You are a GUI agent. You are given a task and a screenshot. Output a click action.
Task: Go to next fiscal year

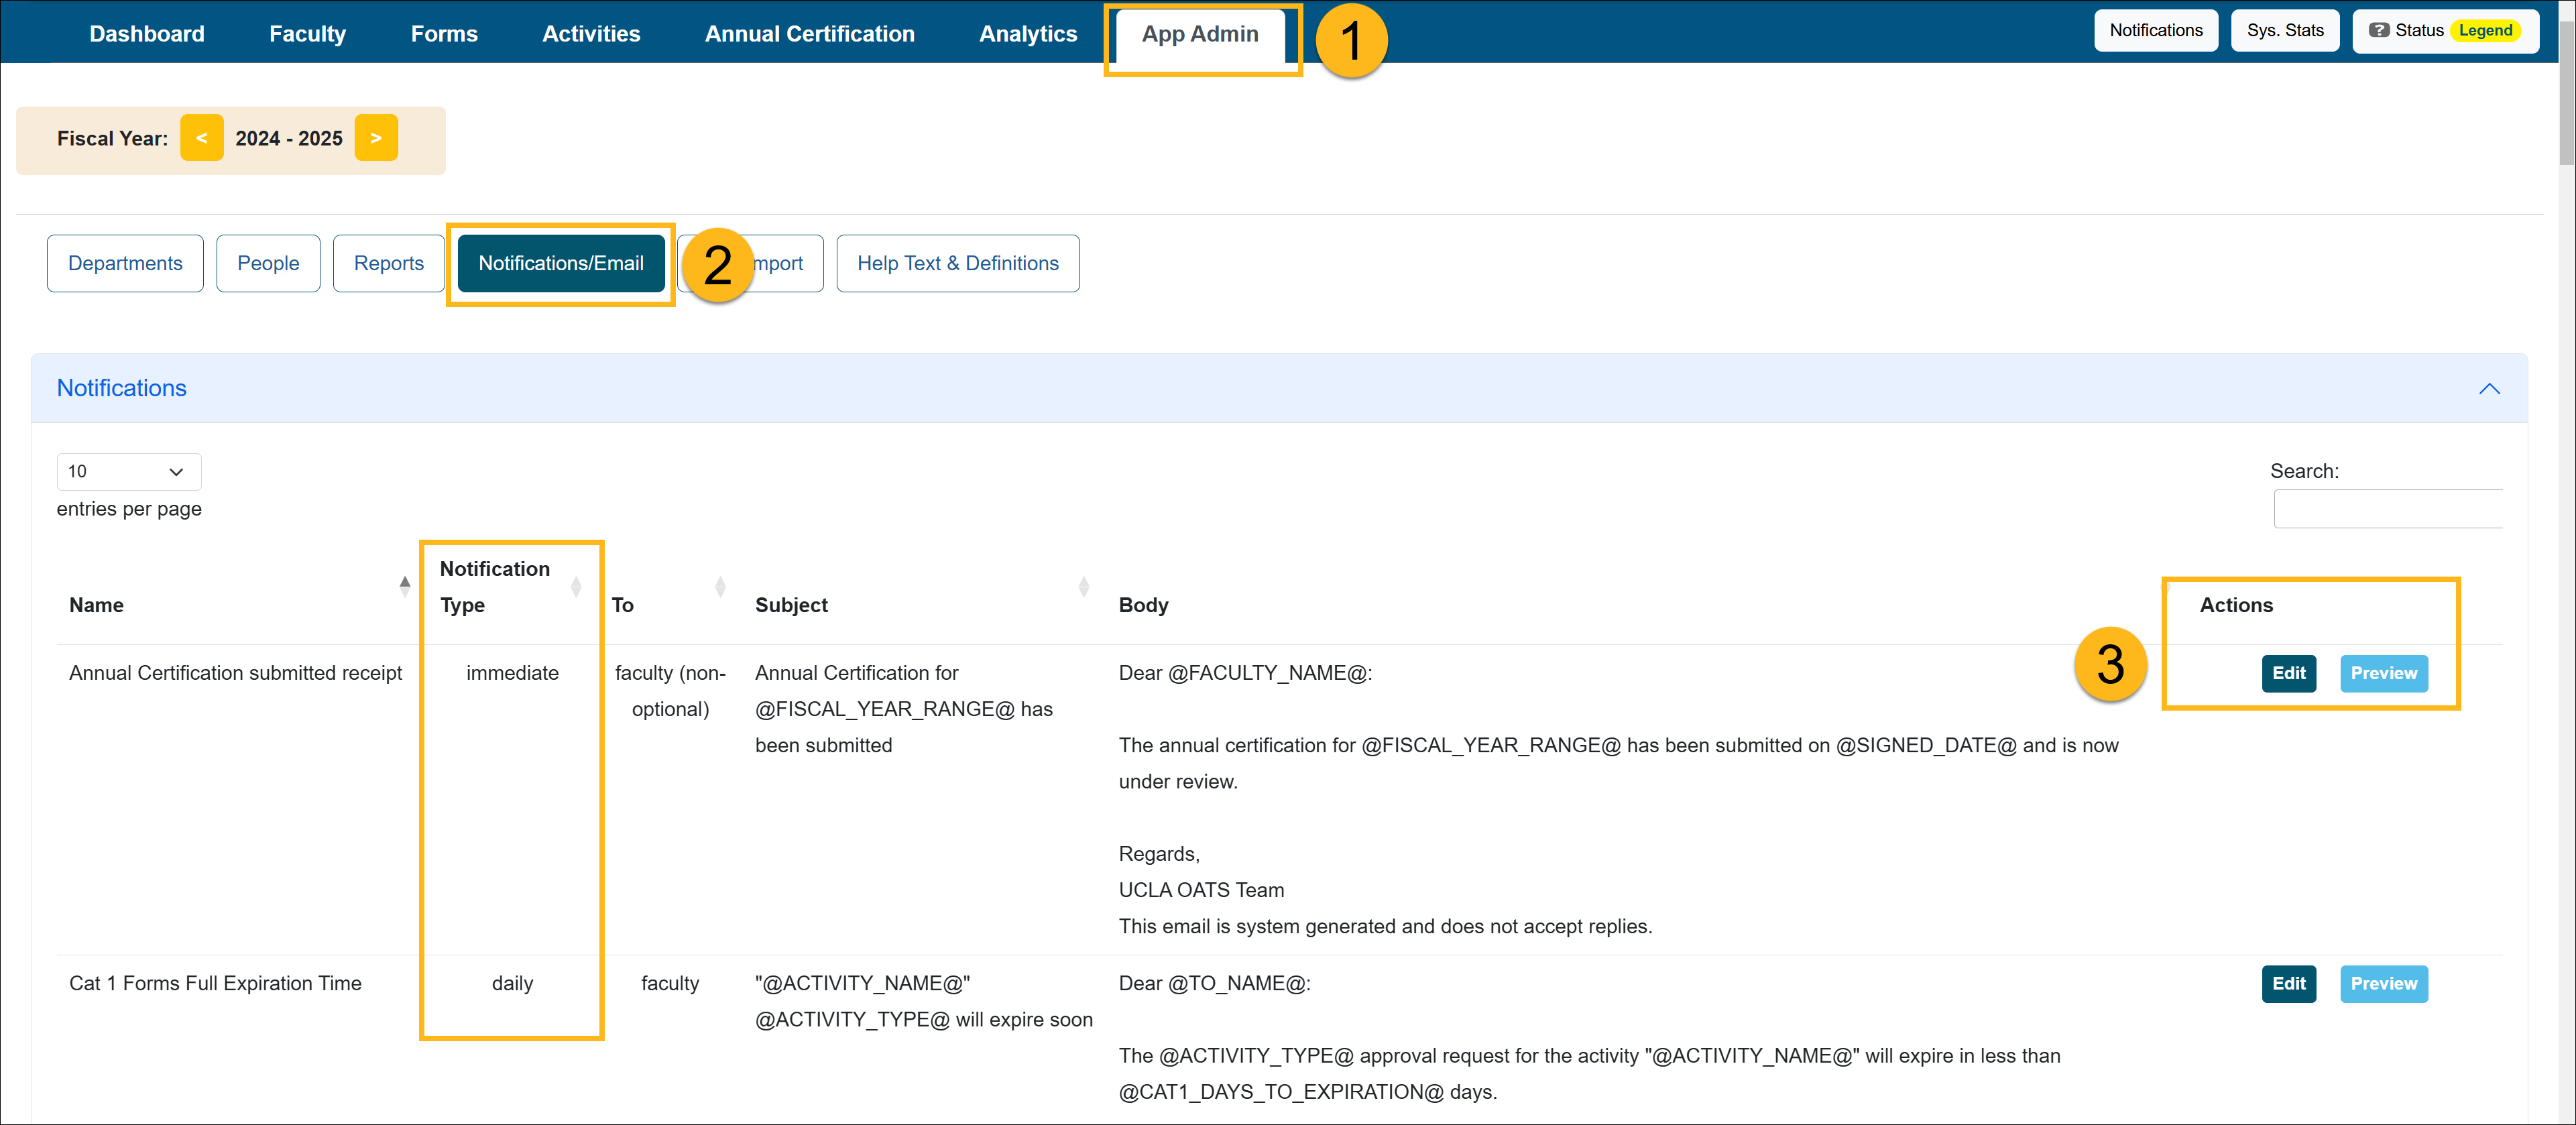(376, 138)
